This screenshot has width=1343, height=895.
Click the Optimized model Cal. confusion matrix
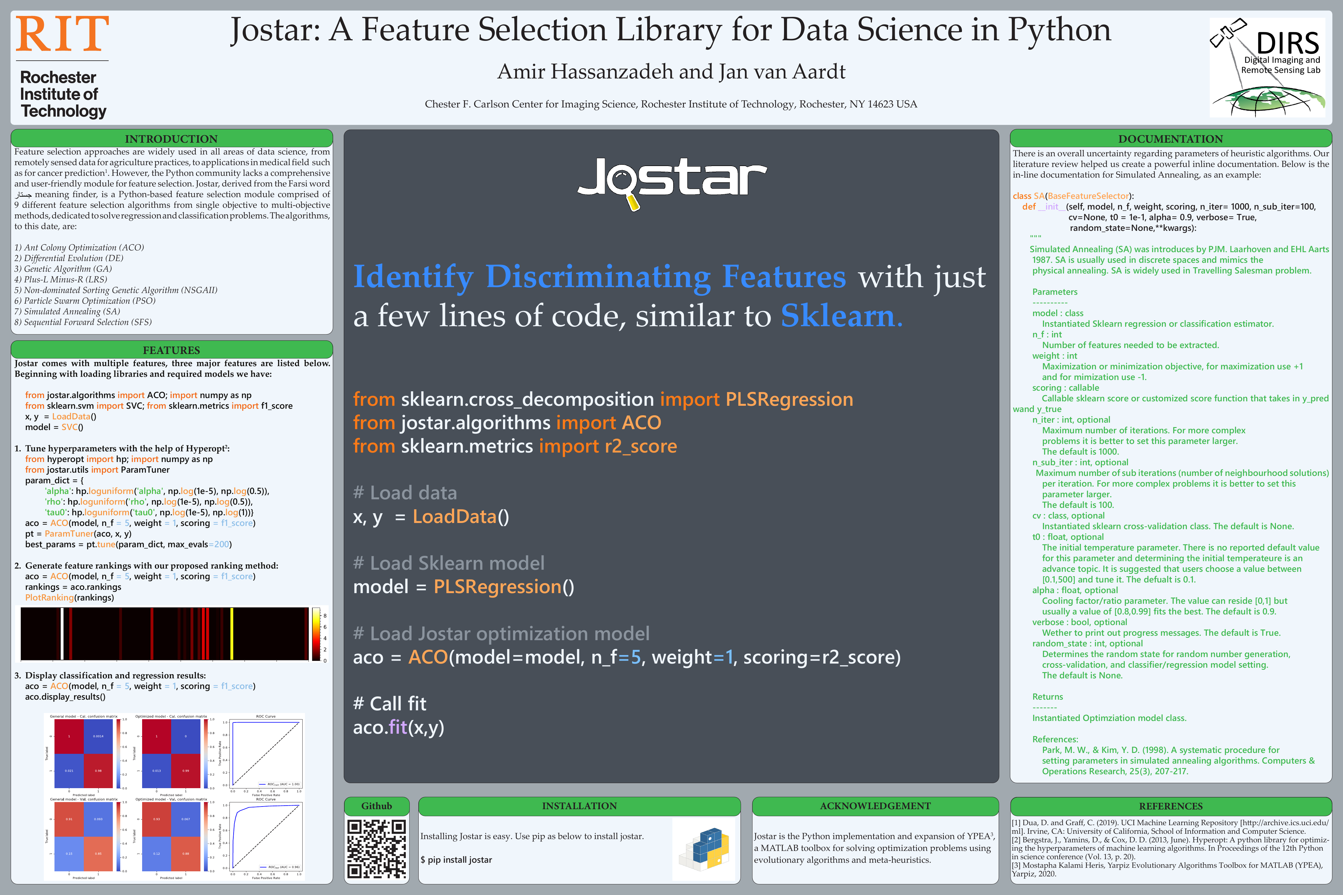(x=171, y=753)
